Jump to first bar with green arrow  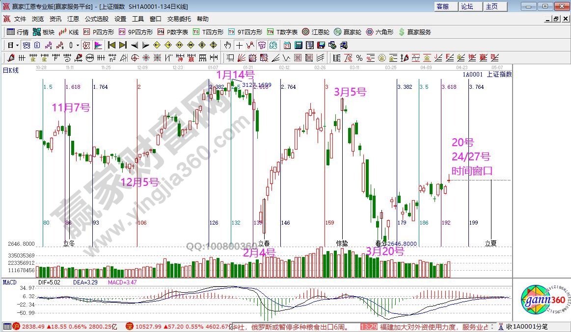[x=111, y=45]
